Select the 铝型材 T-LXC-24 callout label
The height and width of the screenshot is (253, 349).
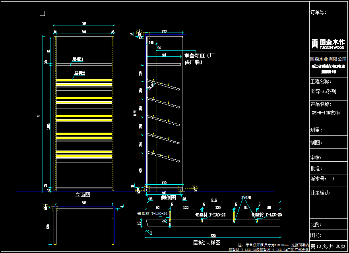coord(151,214)
